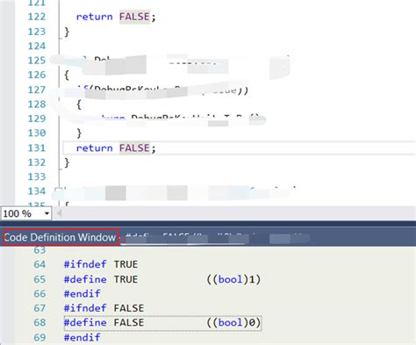
Task: Select the Code Definition Window title tab
Action: (x=61, y=237)
